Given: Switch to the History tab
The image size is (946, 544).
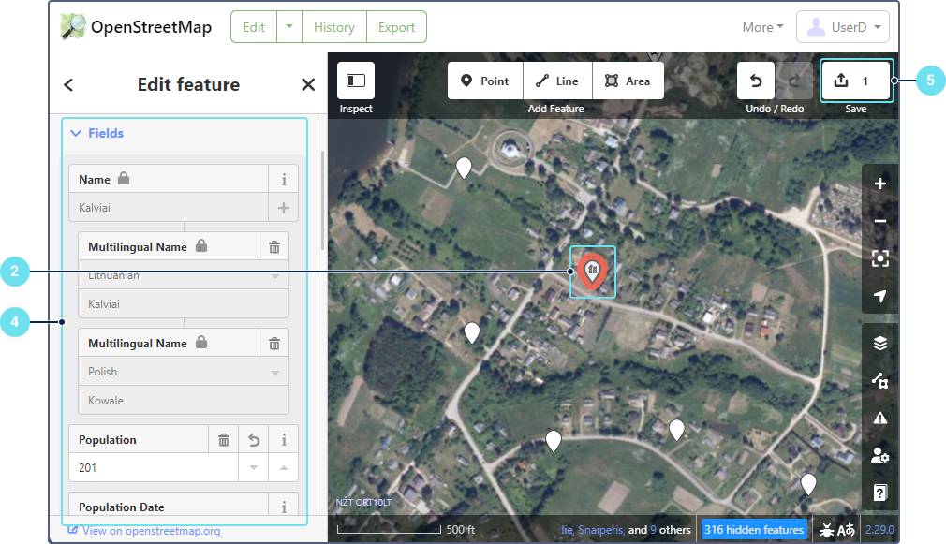Looking at the screenshot, I should pyautogui.click(x=334, y=27).
